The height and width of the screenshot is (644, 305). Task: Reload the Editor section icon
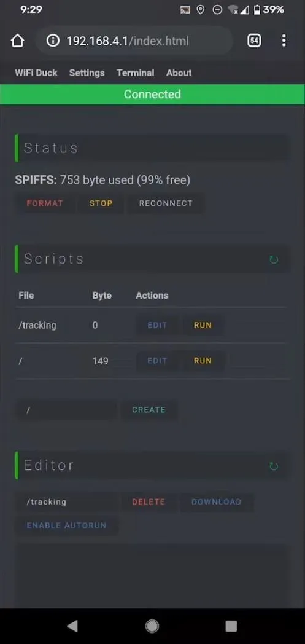(274, 466)
